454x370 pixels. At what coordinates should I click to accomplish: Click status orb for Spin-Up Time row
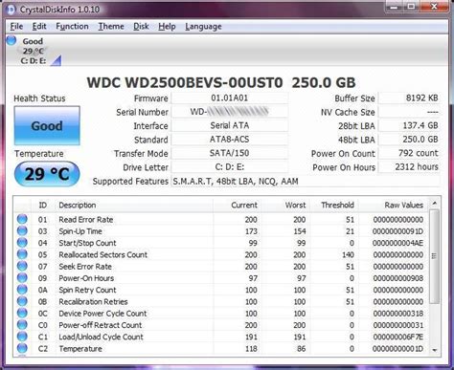click(22, 231)
